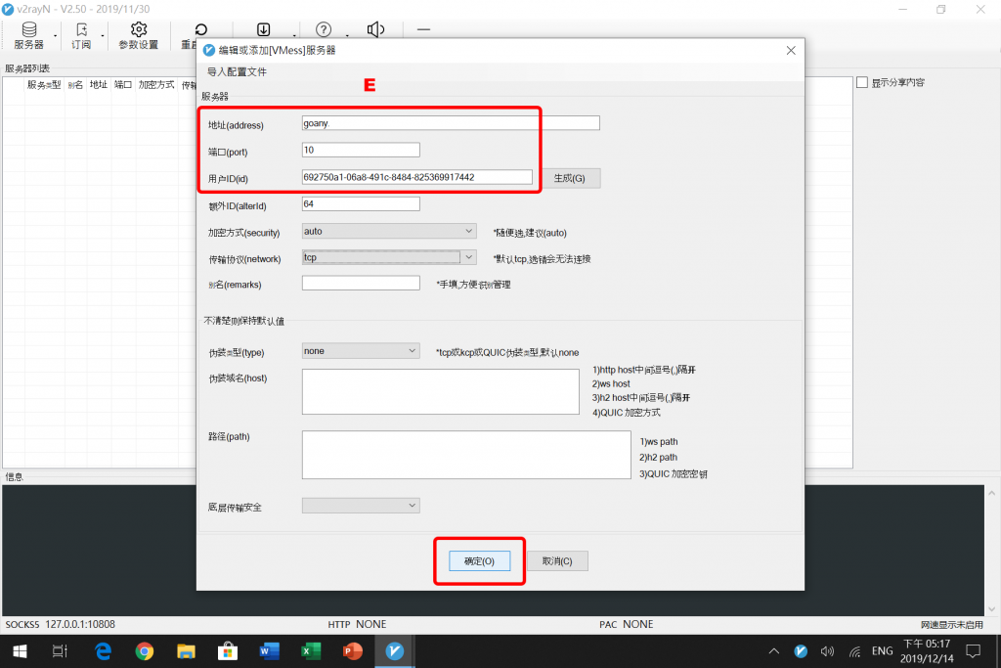Click the 服务类型 column header
The width and height of the screenshot is (1001, 668).
pyautogui.click(x=43, y=84)
